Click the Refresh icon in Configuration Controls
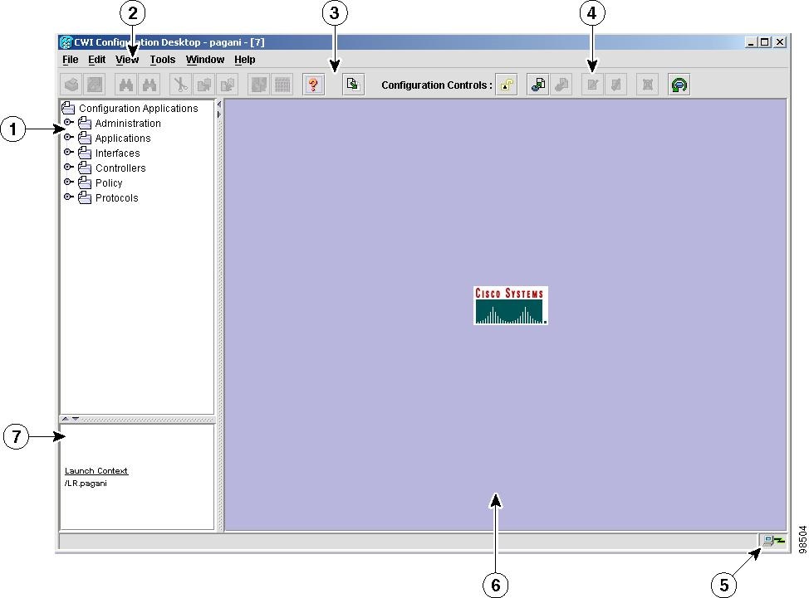 pyautogui.click(x=679, y=84)
